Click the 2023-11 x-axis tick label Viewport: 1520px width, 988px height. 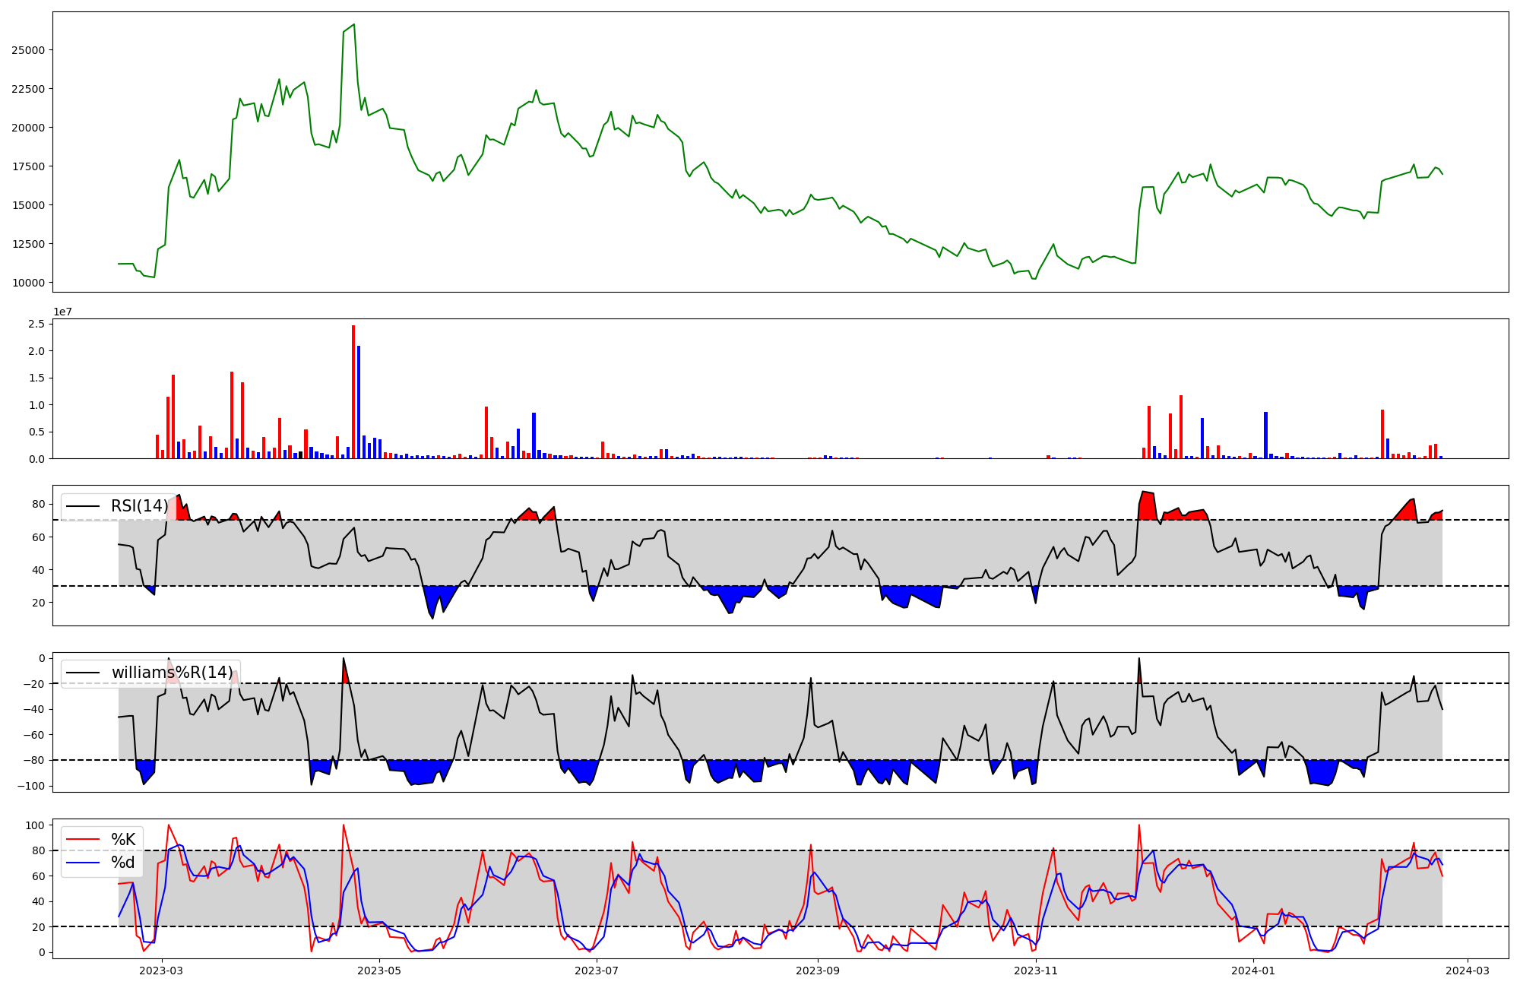tap(1036, 971)
